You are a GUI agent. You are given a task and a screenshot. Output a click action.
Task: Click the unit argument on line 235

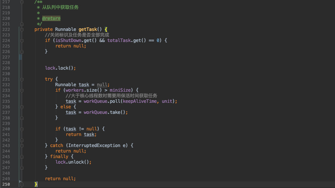coord(167,101)
